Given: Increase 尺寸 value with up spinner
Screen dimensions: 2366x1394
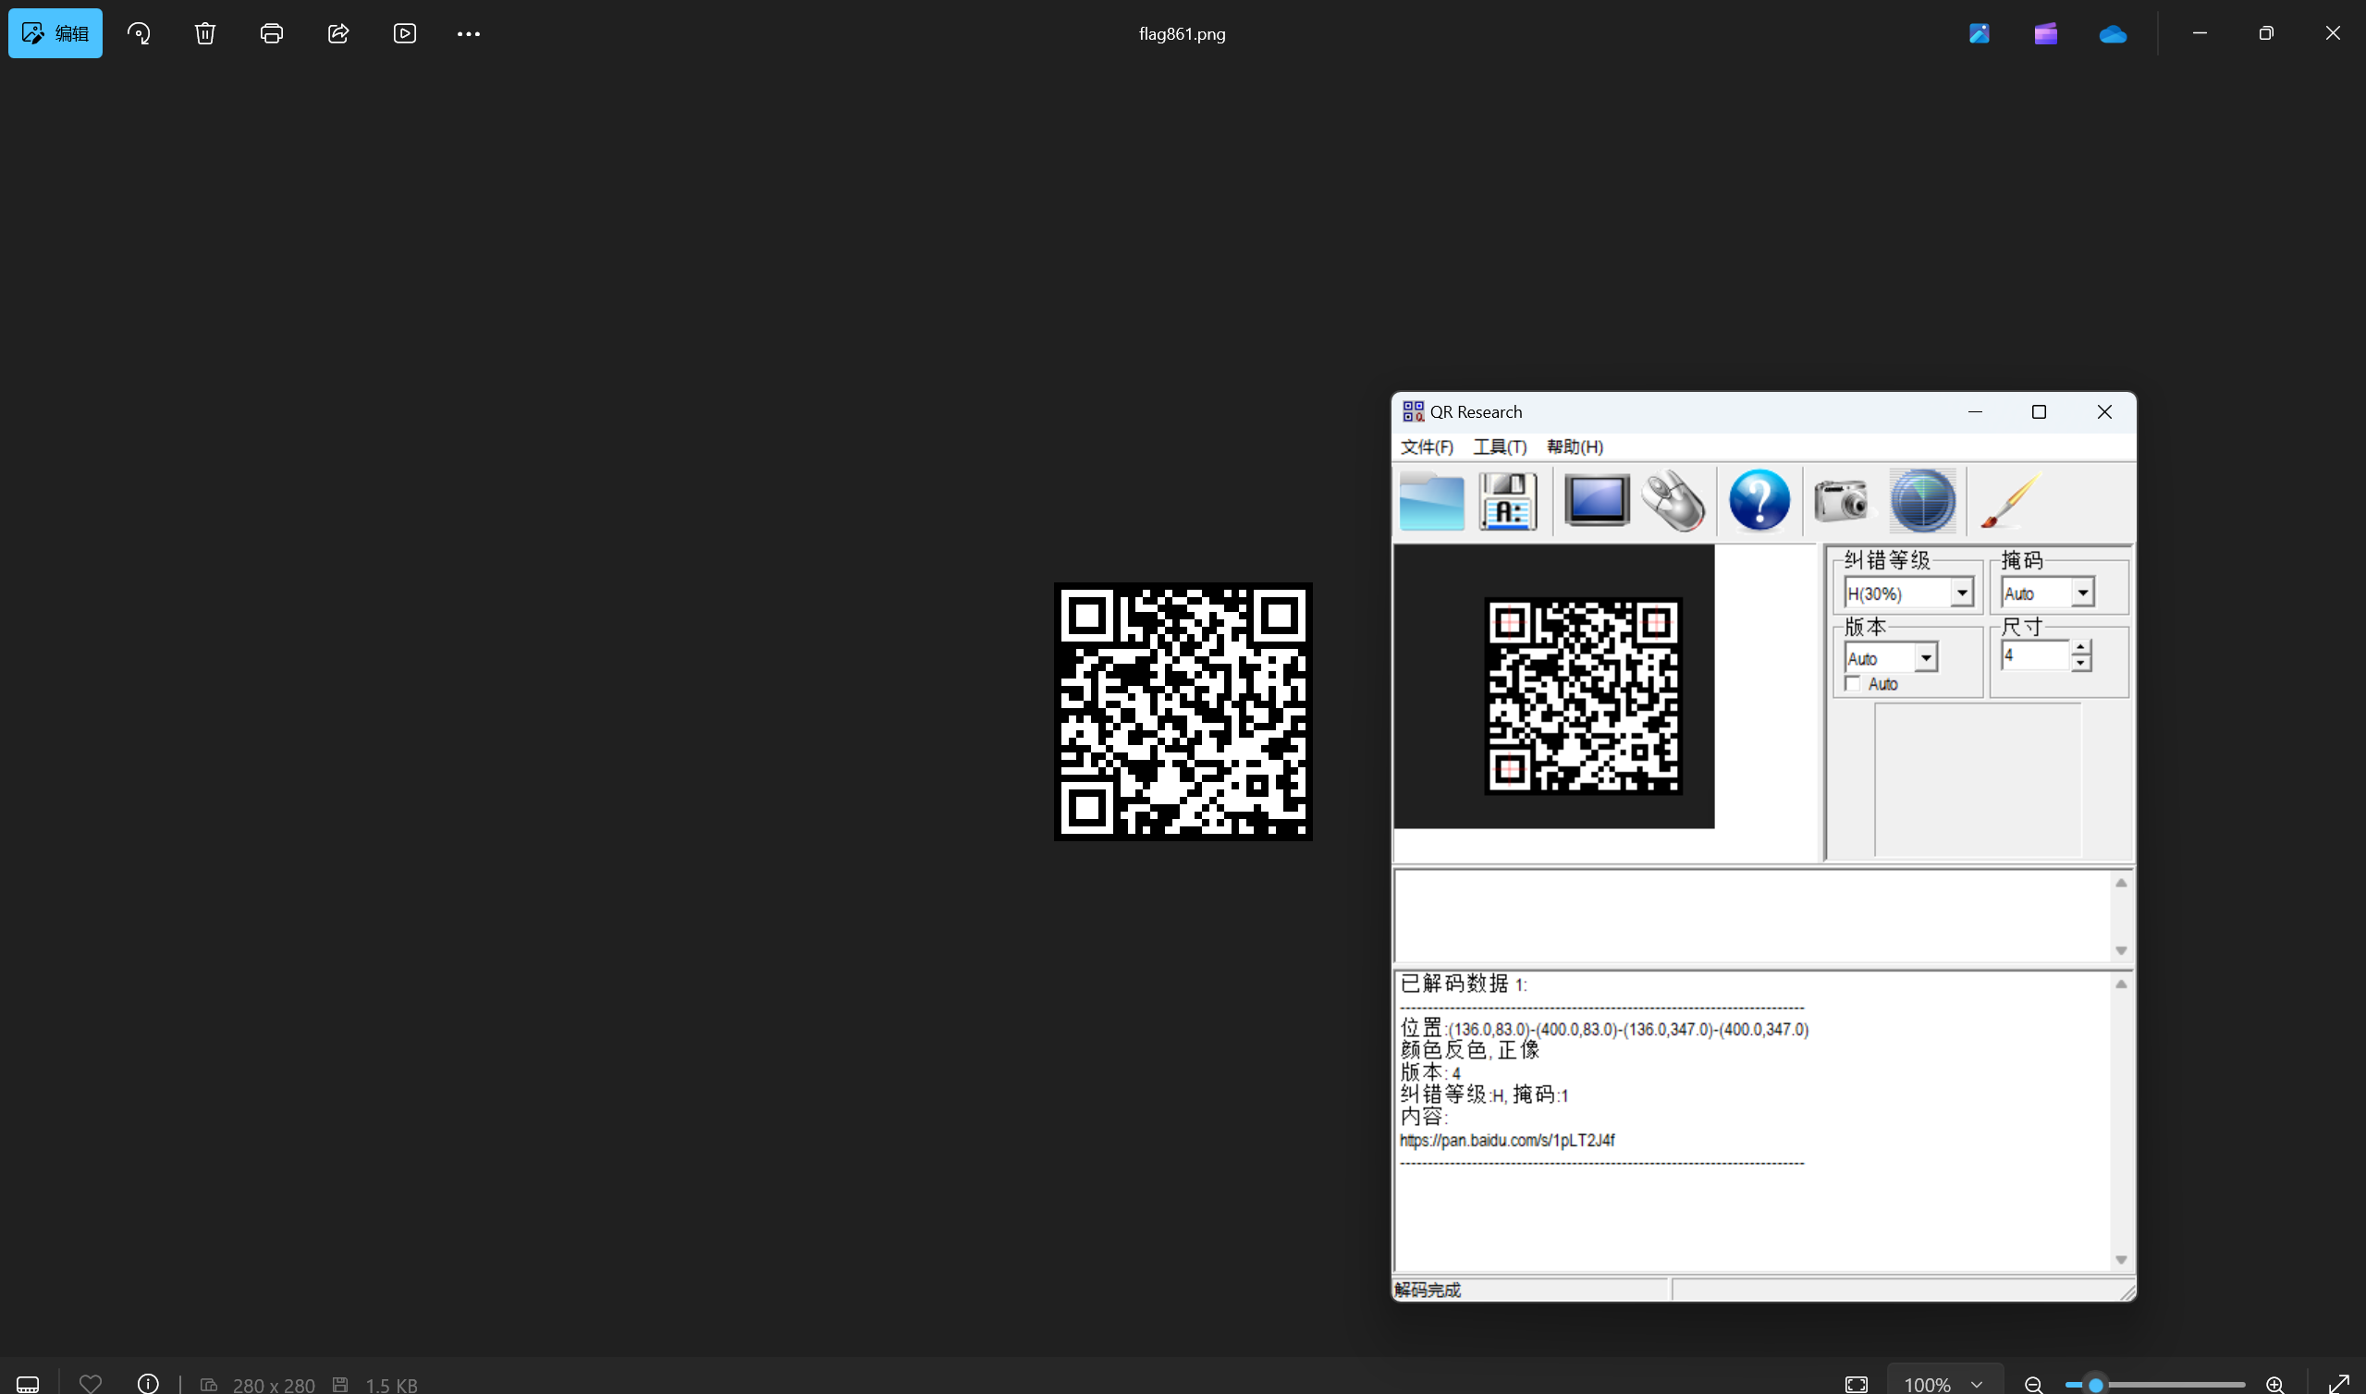Looking at the screenshot, I should point(2080,648).
